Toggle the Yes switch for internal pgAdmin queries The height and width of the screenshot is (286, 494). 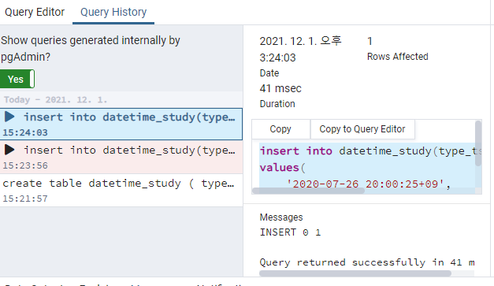17,79
